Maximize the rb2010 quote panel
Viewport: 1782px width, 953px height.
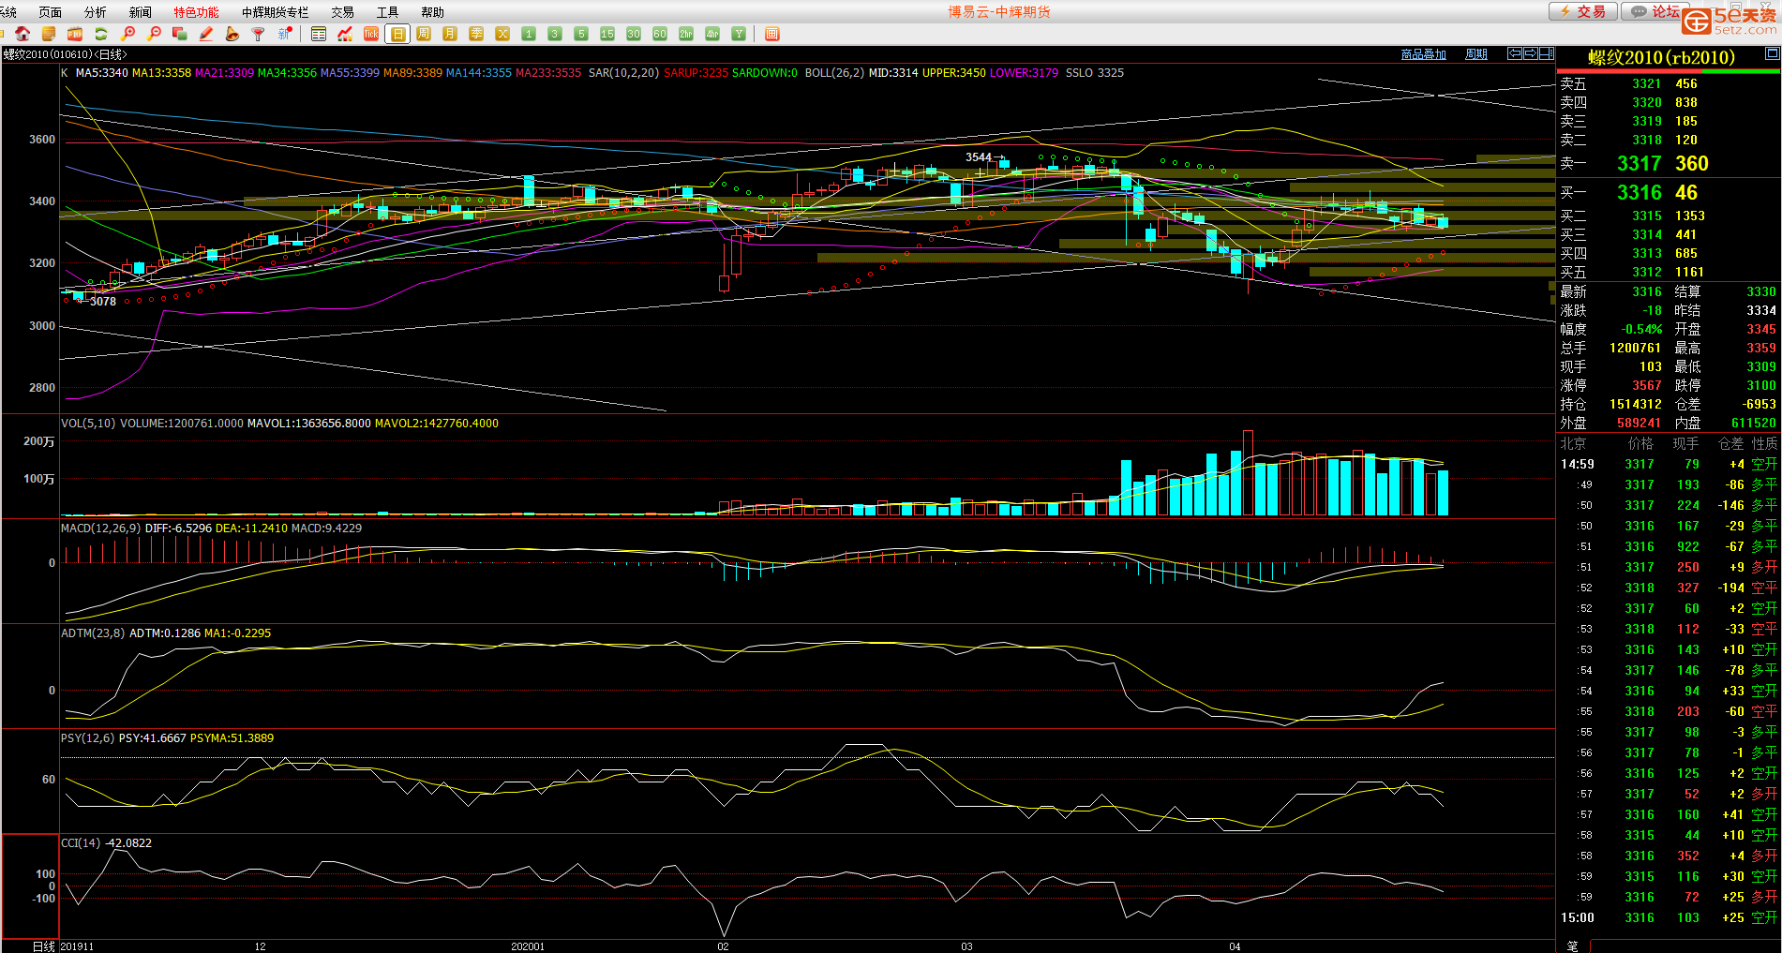click(x=1773, y=53)
